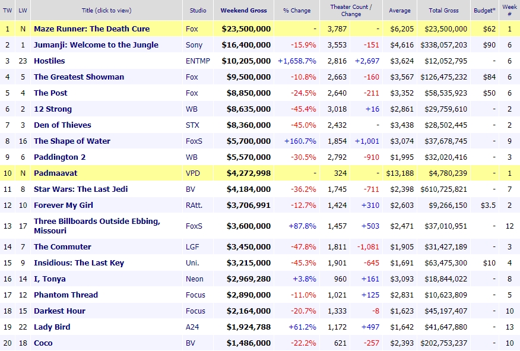Open the STX studio link
This screenshot has width=520, height=351.
(x=192, y=125)
